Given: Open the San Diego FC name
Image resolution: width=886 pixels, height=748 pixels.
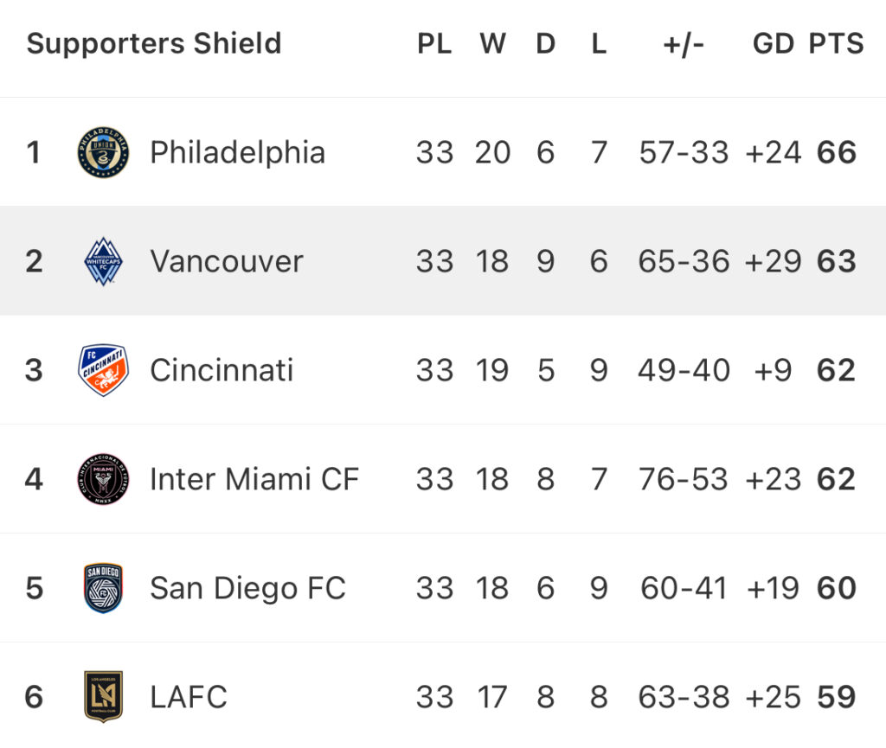Looking at the screenshot, I should tap(247, 588).
